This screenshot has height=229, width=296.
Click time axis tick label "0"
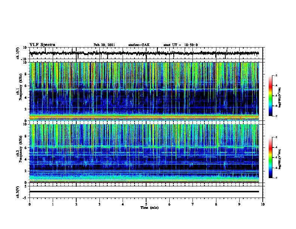click(x=30, y=204)
